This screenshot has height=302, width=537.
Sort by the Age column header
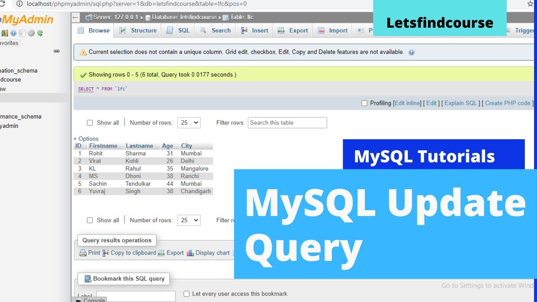[x=167, y=146]
